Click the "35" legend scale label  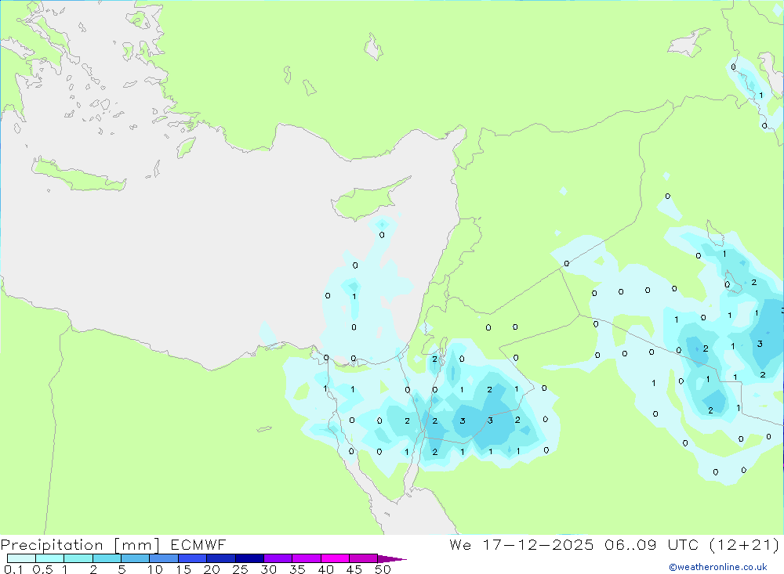(x=297, y=569)
